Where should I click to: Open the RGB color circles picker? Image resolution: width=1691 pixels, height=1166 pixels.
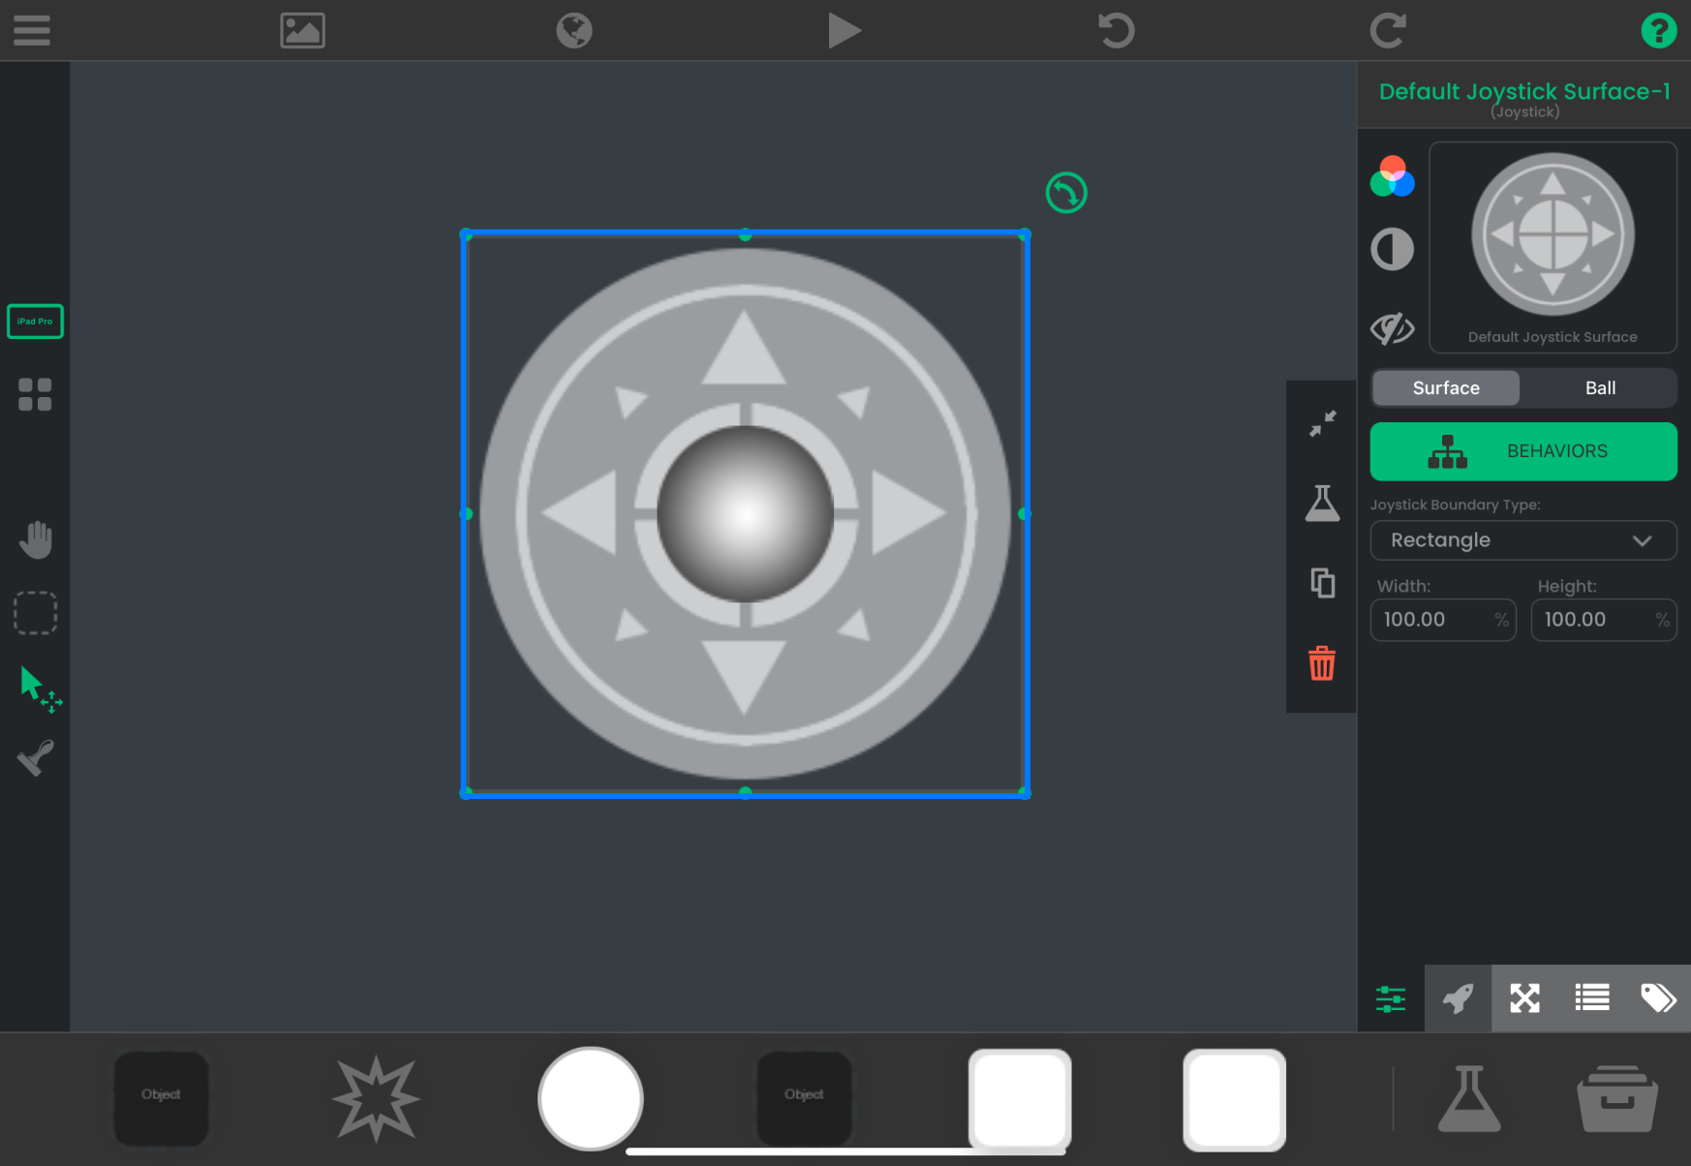[x=1393, y=177]
